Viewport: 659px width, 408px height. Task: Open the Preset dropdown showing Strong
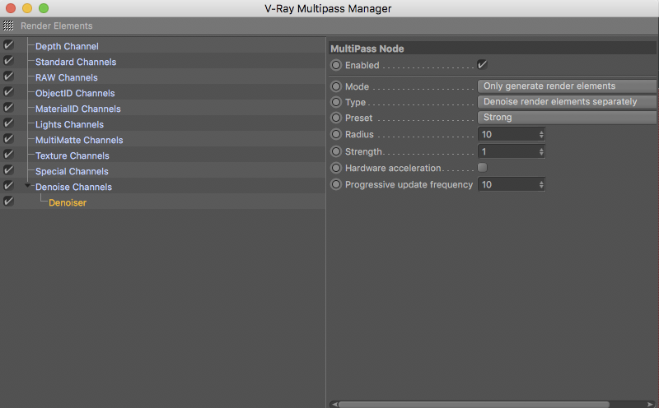click(x=568, y=117)
